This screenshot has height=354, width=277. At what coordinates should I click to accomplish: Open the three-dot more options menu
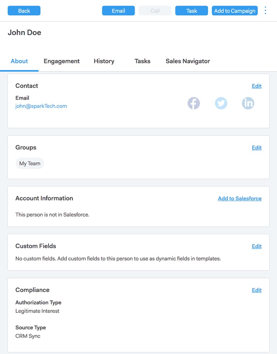(x=266, y=11)
